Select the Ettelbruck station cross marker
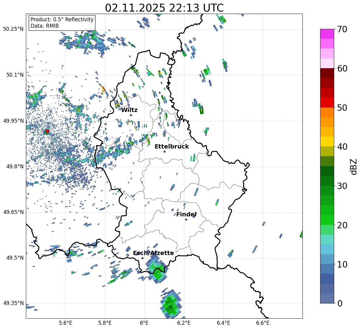Image resolution: width=361 pixels, height=329 pixels. [164, 152]
